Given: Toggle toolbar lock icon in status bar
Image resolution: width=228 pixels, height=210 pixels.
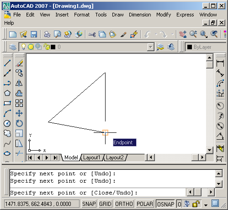Looking at the screenshot, I should tap(196, 204).
